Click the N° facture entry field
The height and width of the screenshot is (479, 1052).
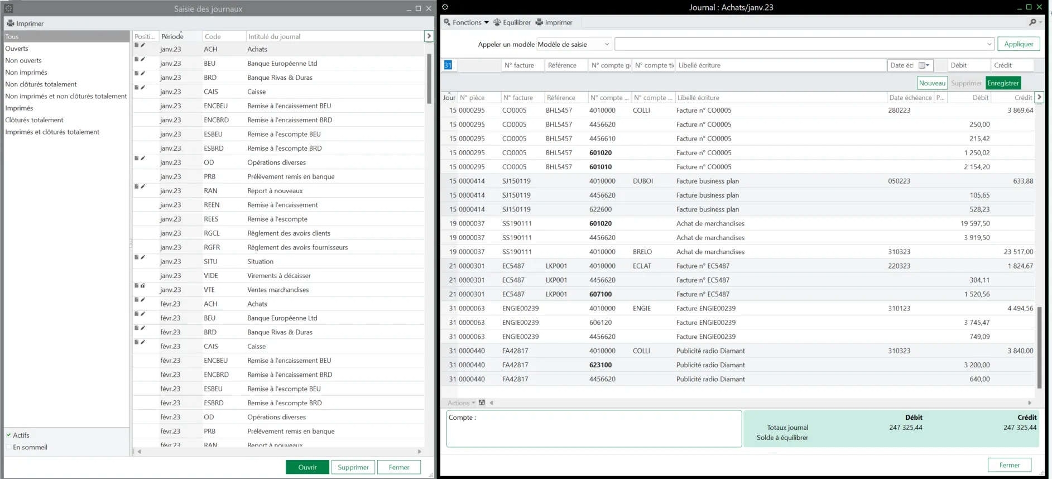(x=523, y=65)
